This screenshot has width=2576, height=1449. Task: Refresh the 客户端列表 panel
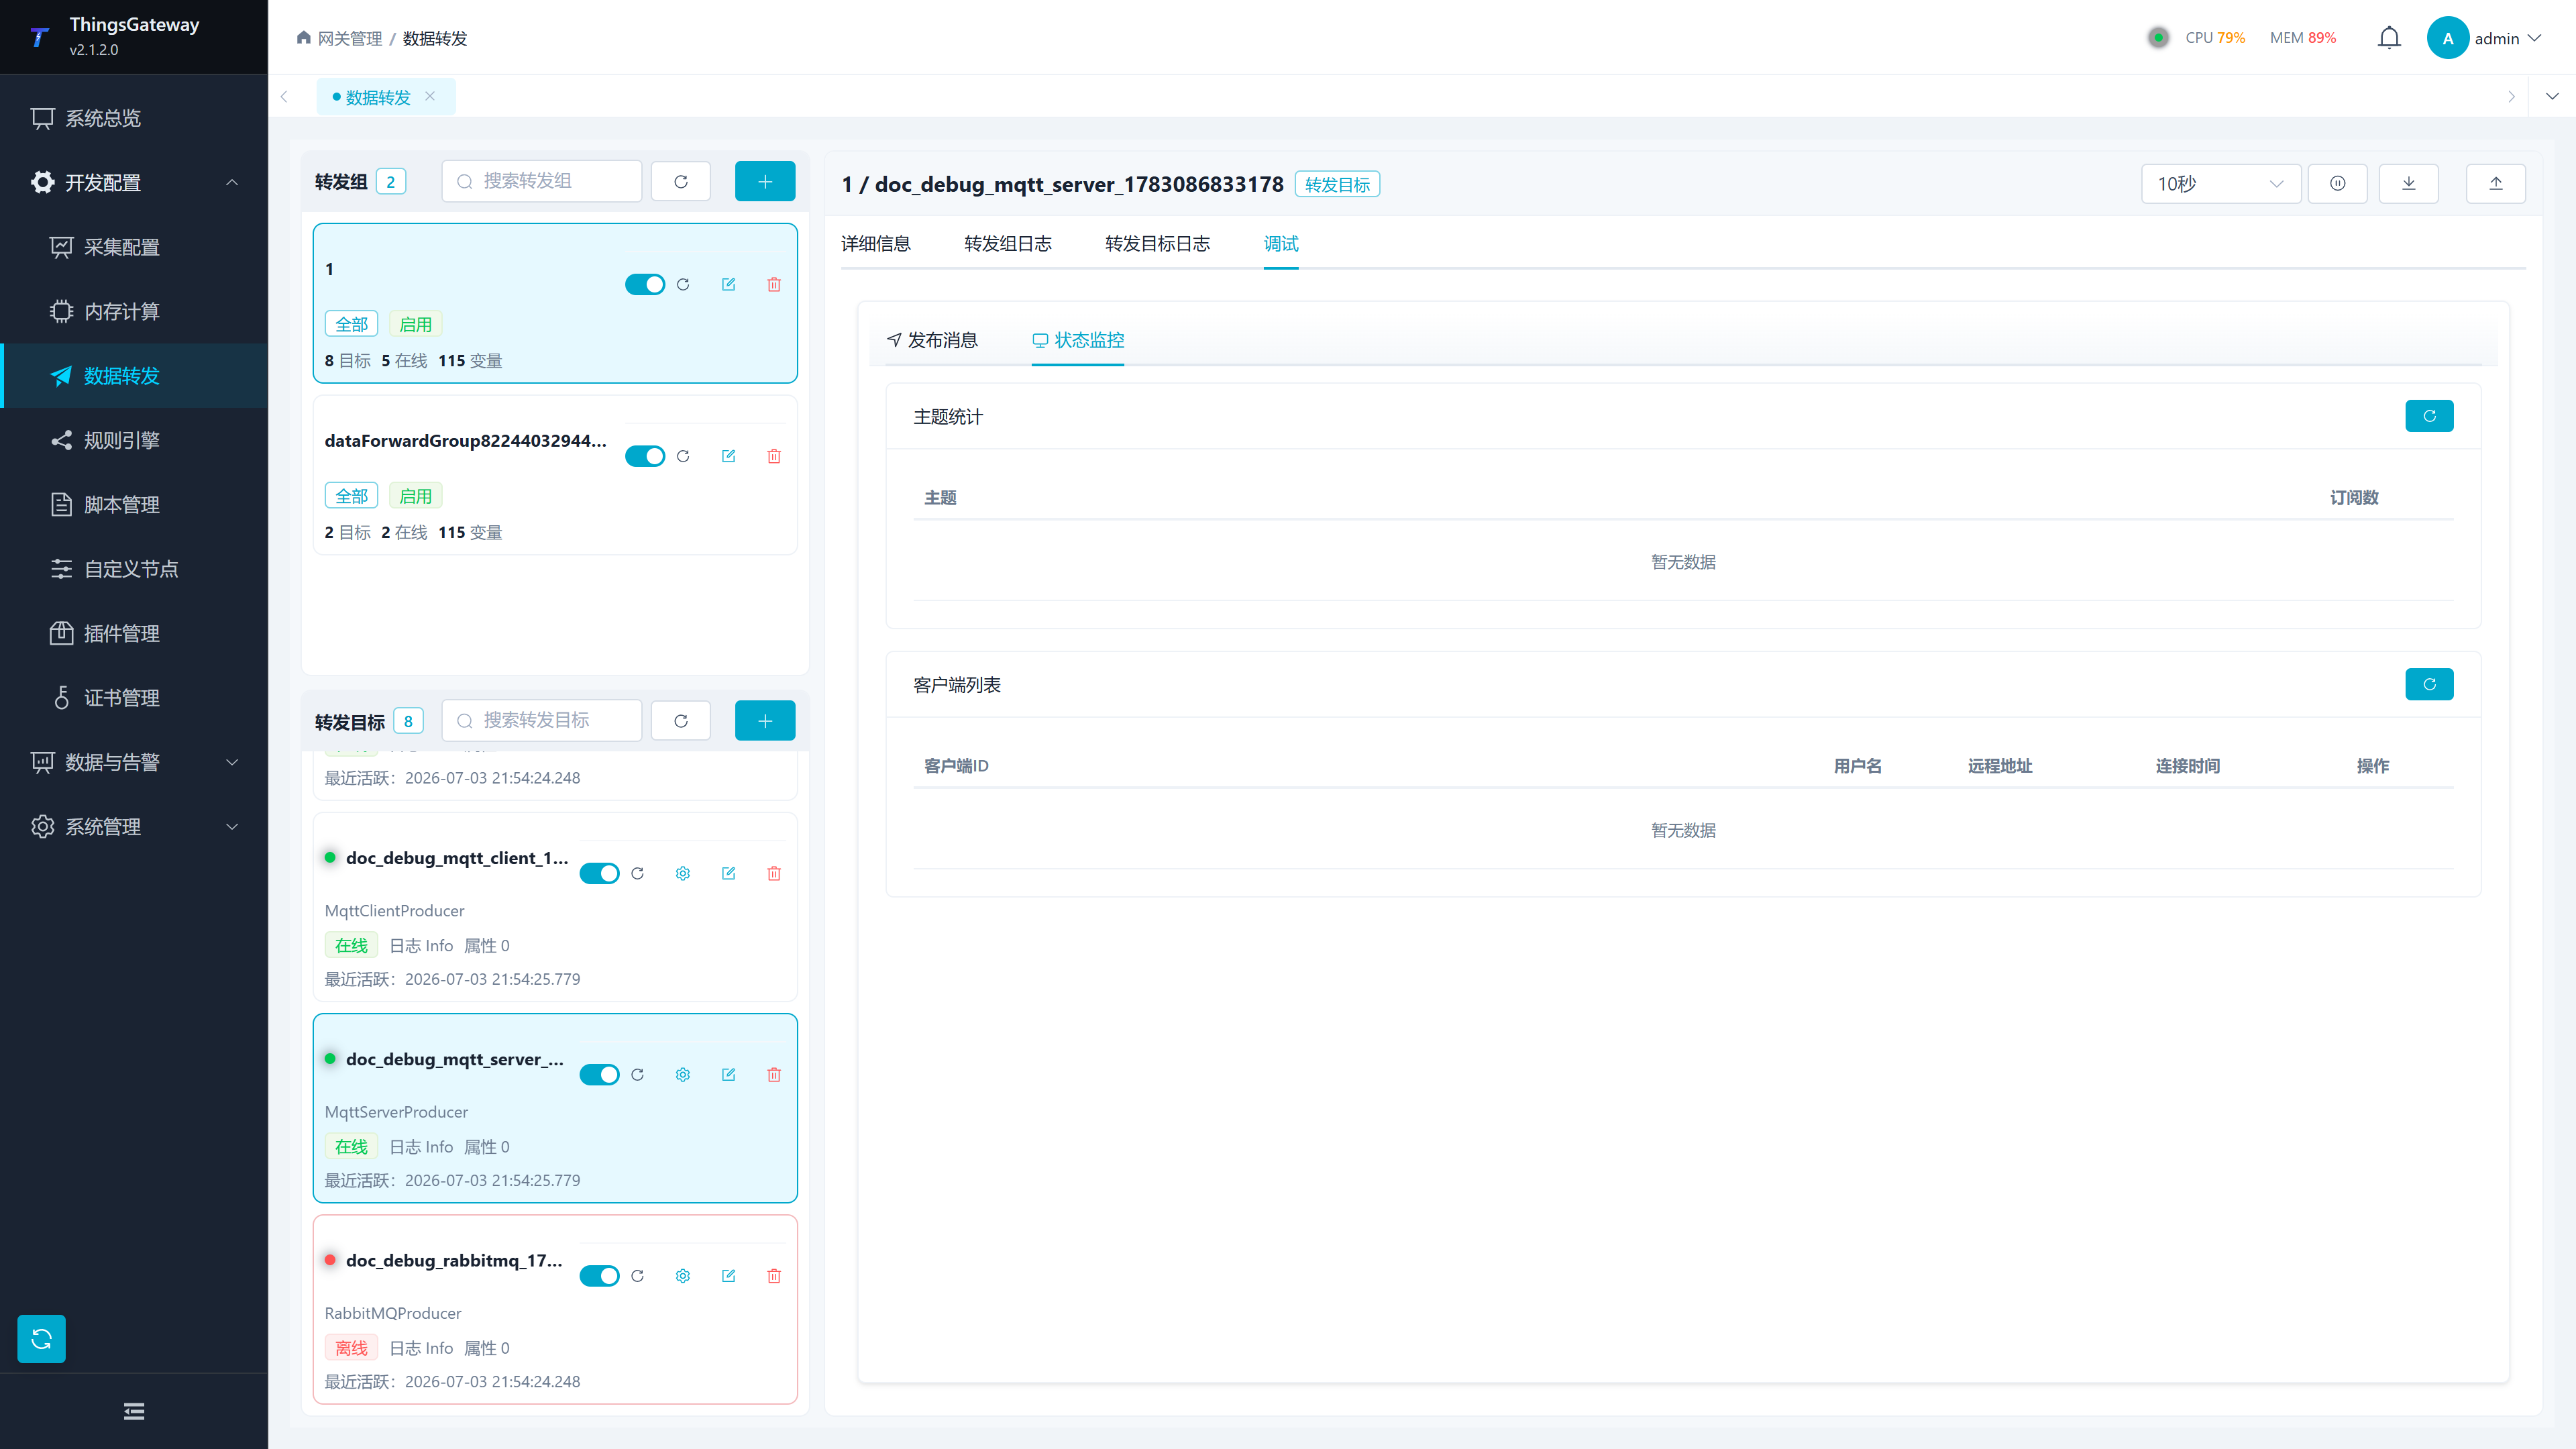tap(2429, 684)
